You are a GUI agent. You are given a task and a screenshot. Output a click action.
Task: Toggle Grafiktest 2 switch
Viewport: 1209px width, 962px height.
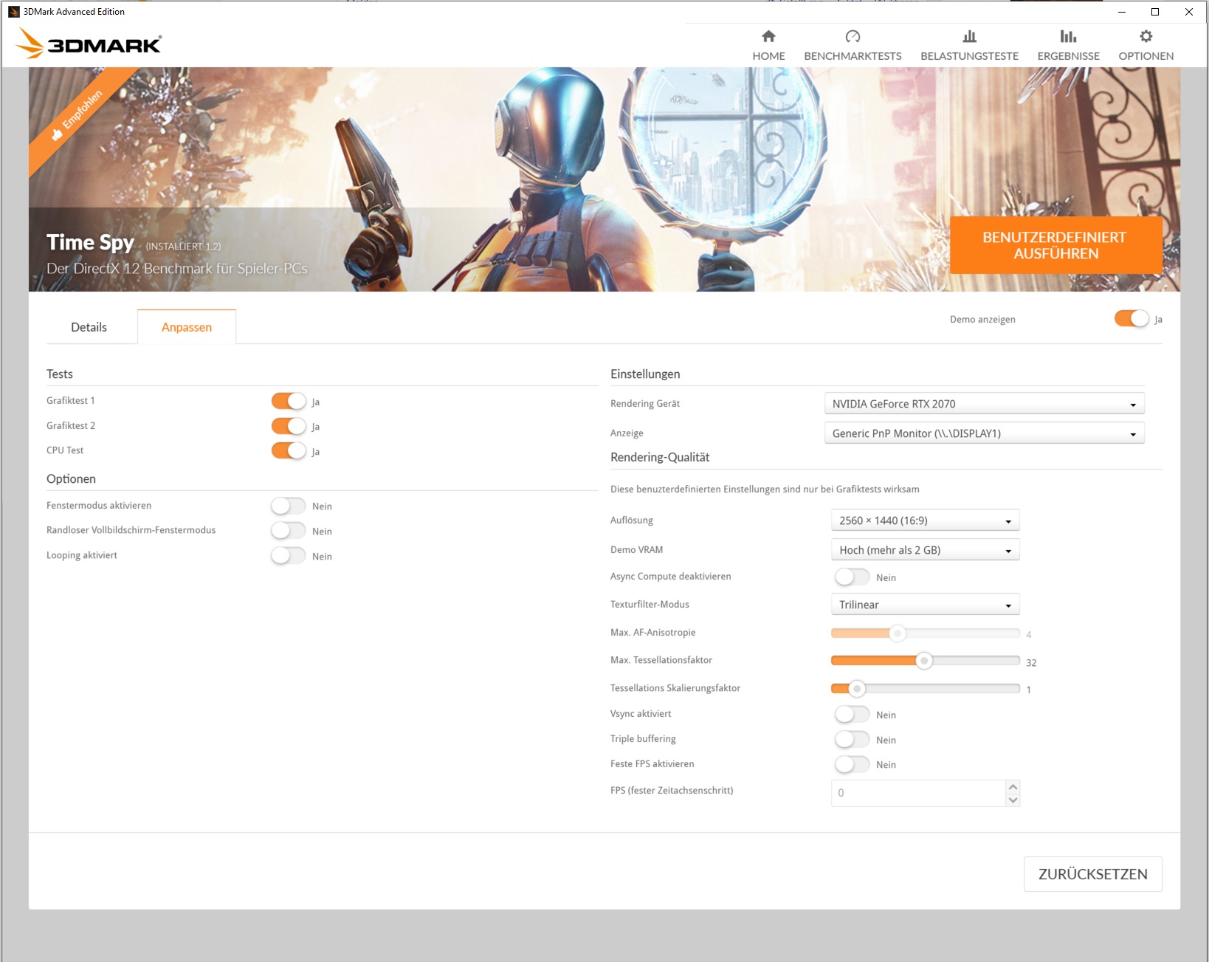289,426
